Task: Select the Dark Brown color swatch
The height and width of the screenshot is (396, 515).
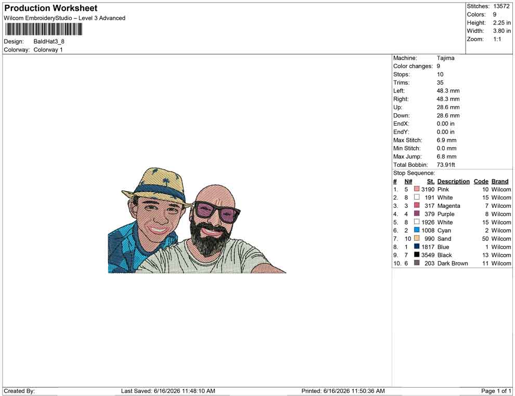Action: pyautogui.click(x=417, y=263)
